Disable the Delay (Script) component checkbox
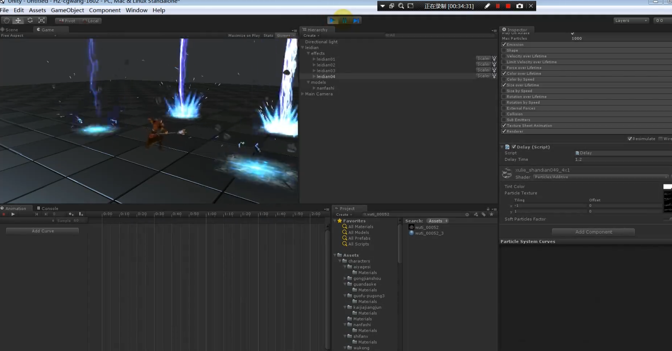 coord(514,147)
